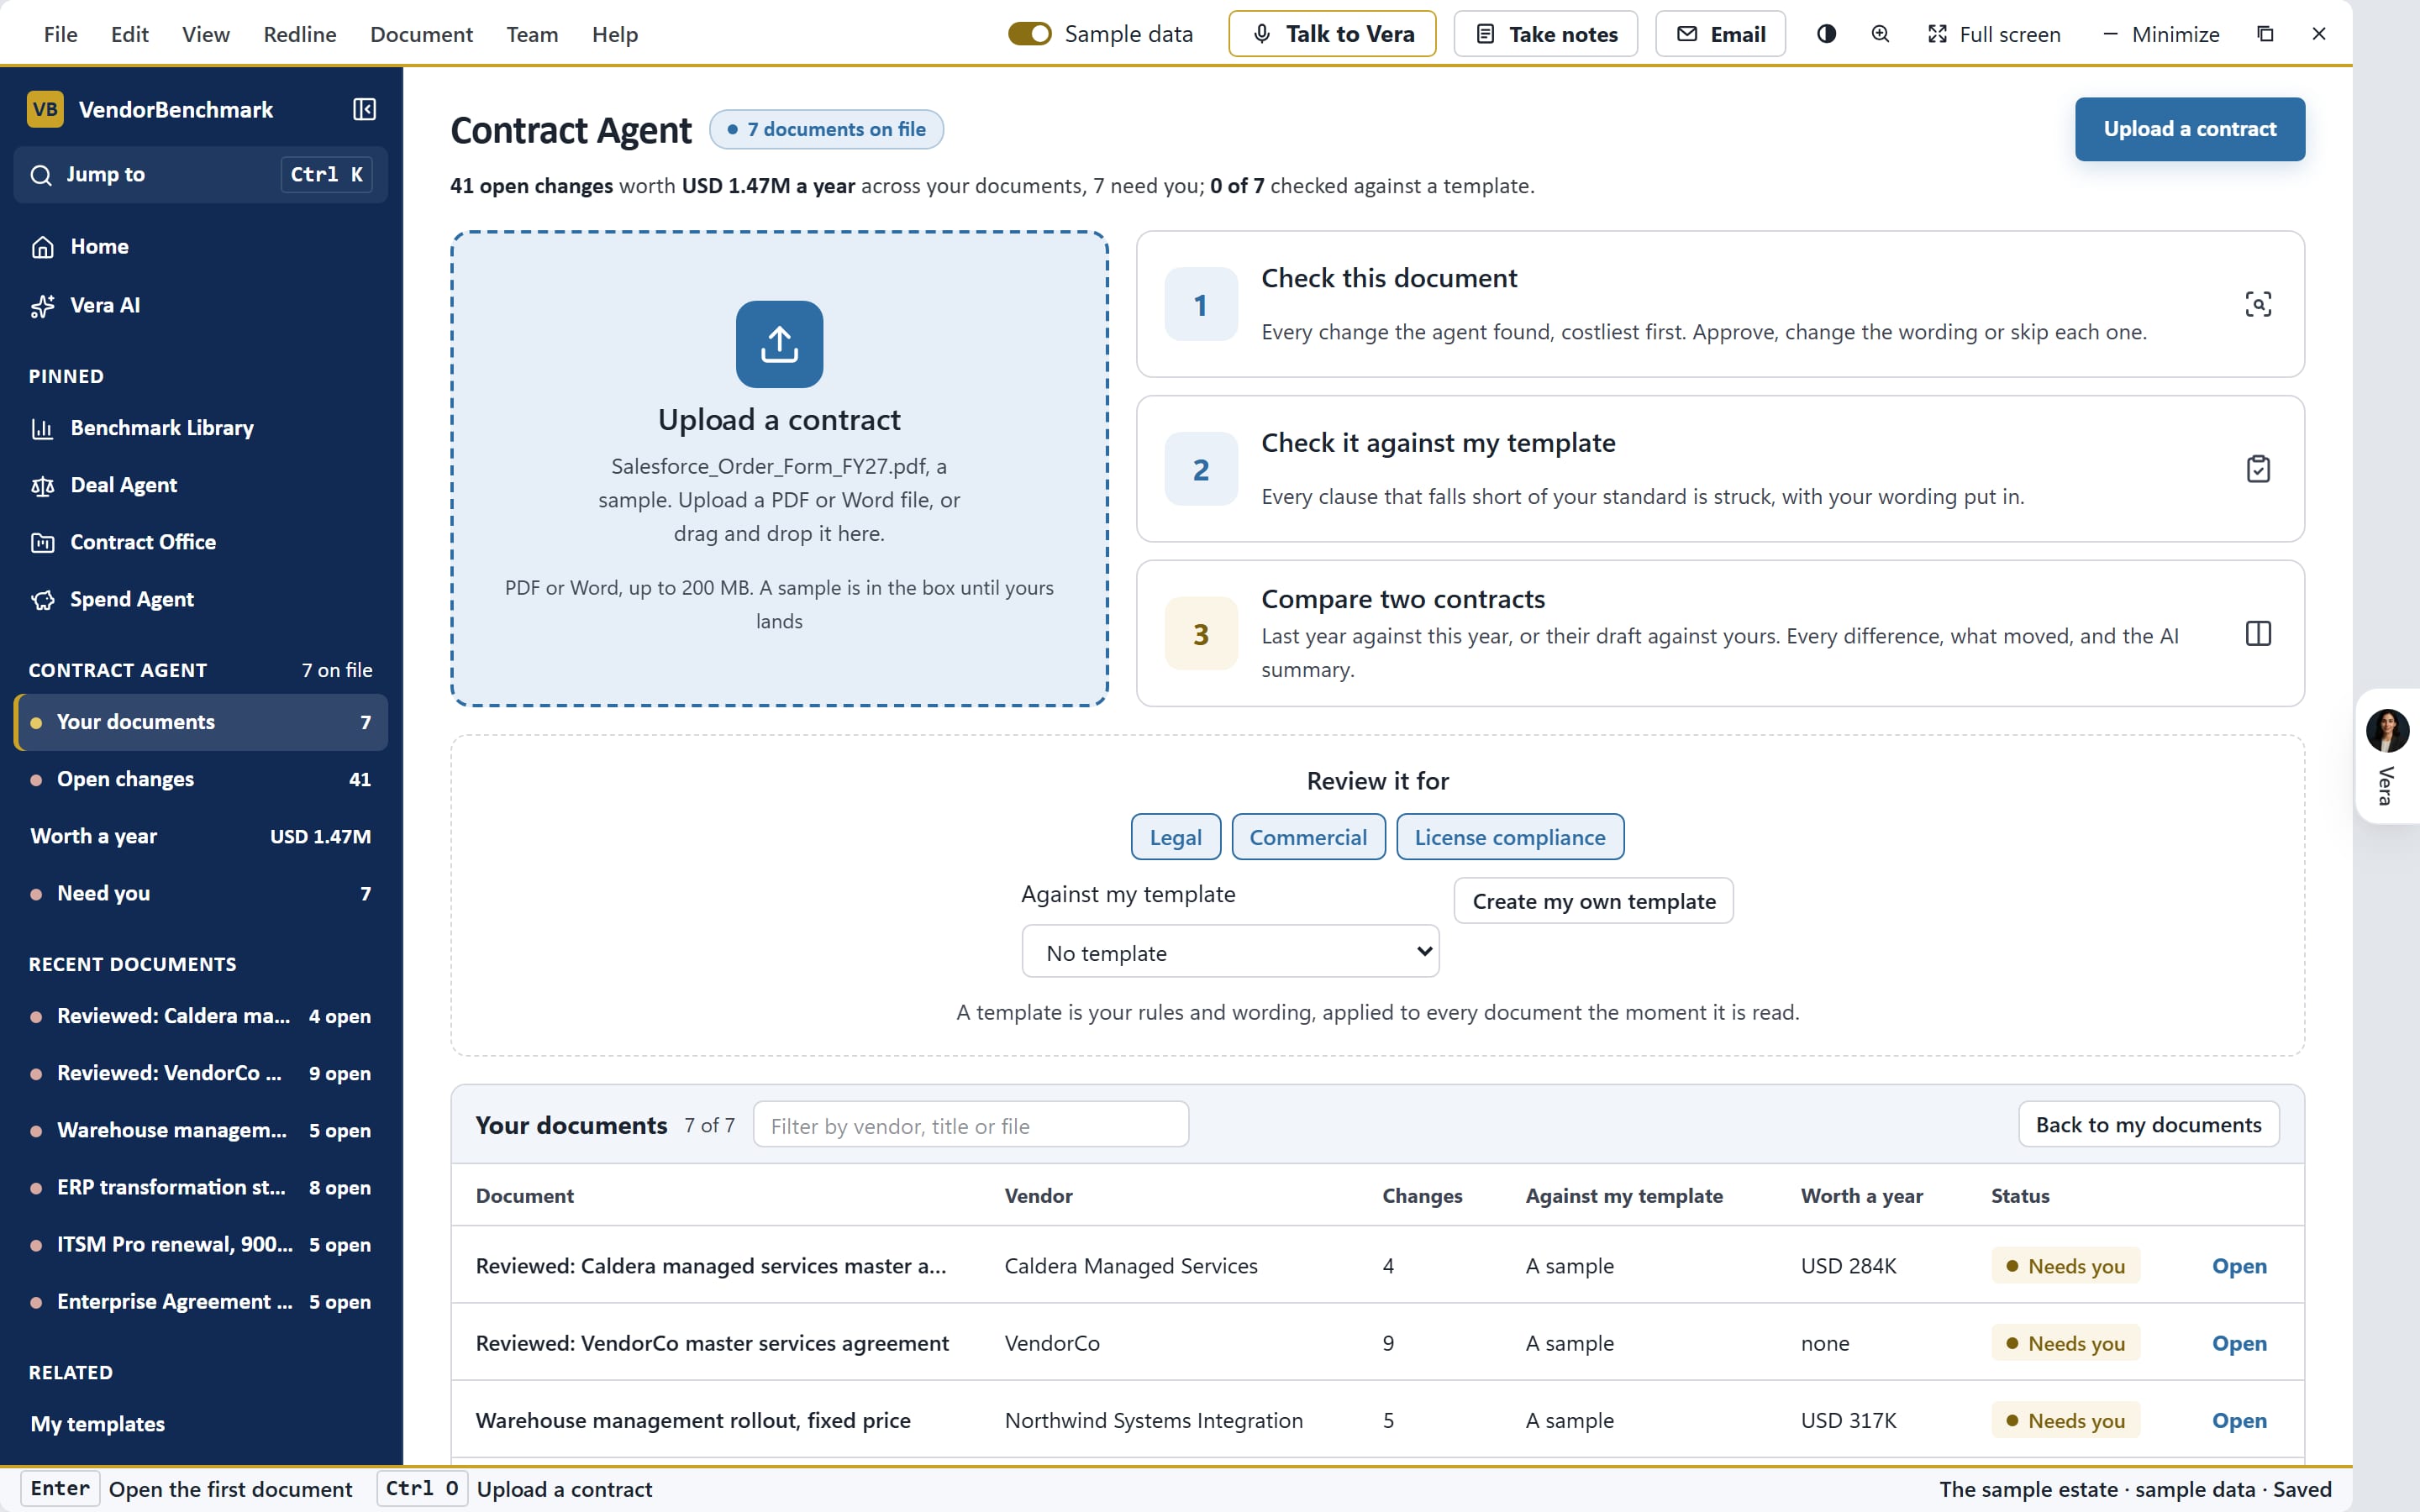Open the Redline menu
This screenshot has height=1512, width=2420.
[x=300, y=34]
